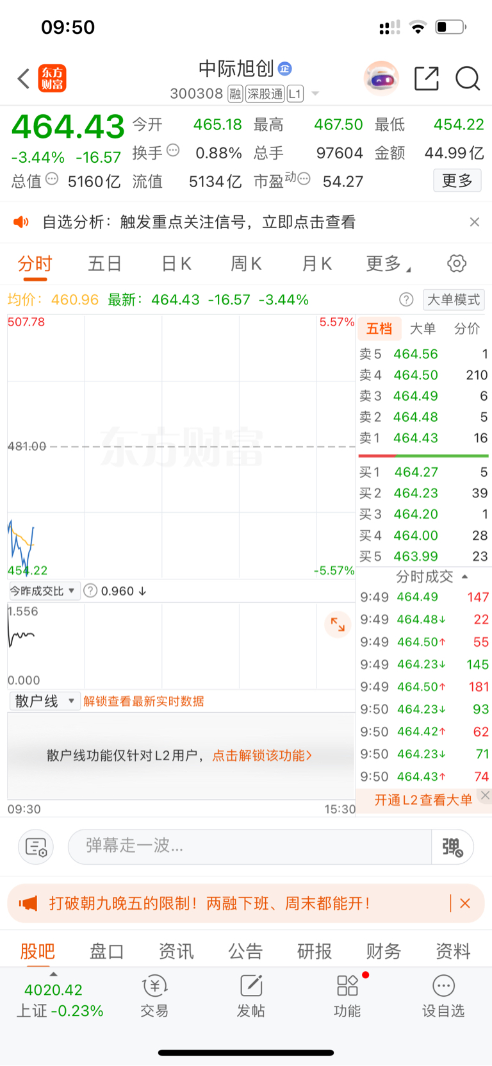
Task: Toggle 大单模式 on the chart
Action: click(x=454, y=299)
